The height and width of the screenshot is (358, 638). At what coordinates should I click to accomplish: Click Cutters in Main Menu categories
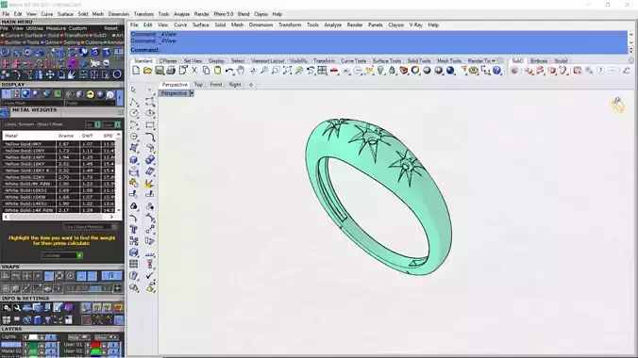(x=93, y=42)
